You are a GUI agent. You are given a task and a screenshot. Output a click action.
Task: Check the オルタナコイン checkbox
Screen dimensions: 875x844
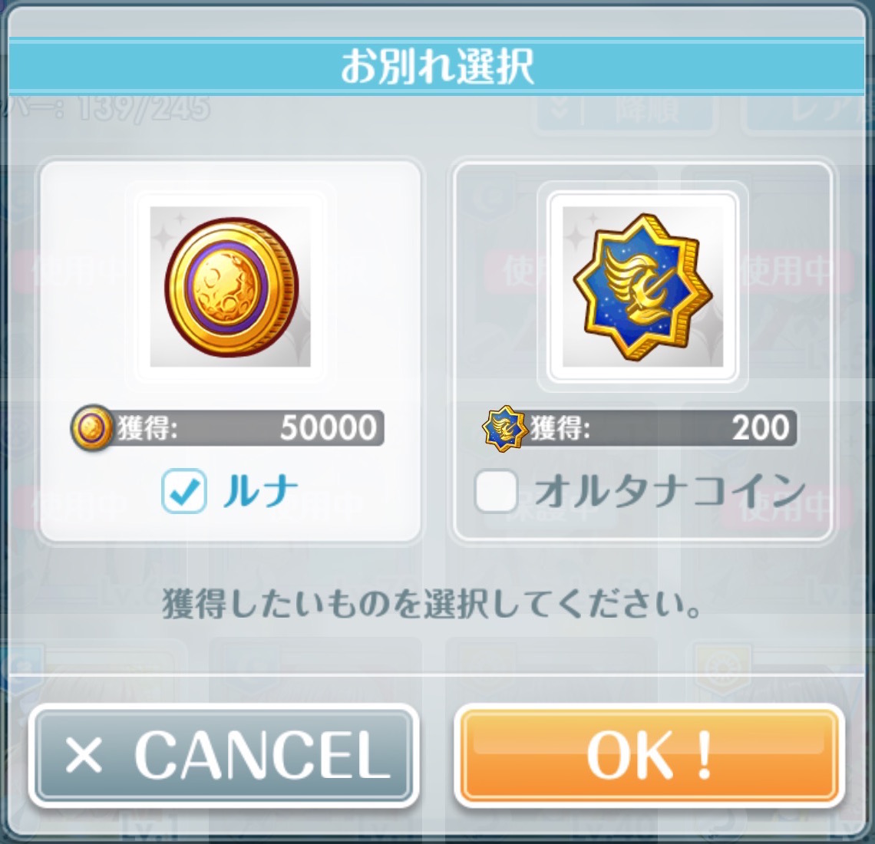[496, 492]
